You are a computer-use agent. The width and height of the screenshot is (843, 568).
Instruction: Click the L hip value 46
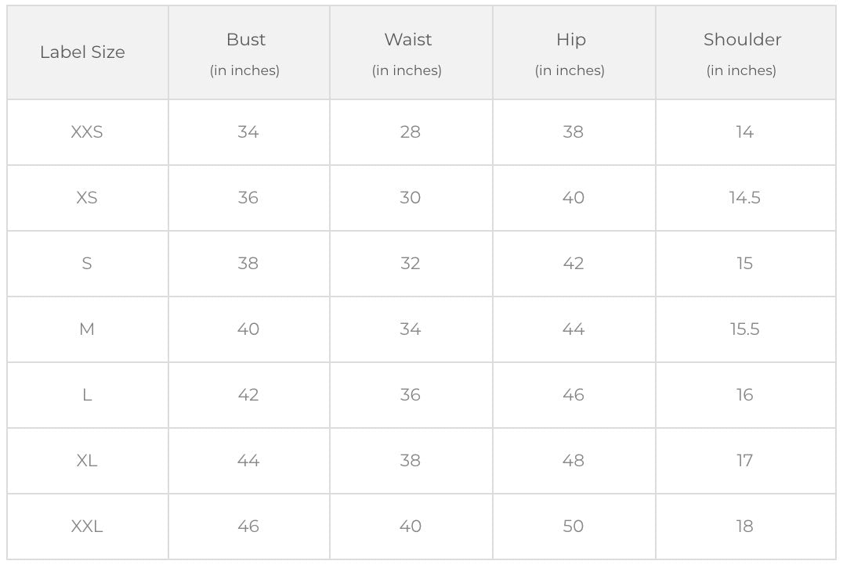pyautogui.click(x=573, y=395)
